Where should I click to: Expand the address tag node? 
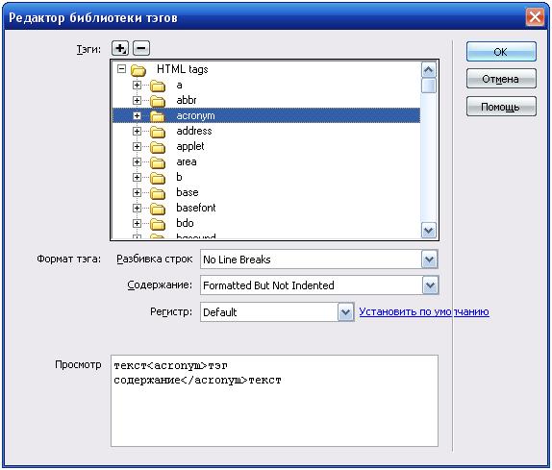(x=137, y=132)
